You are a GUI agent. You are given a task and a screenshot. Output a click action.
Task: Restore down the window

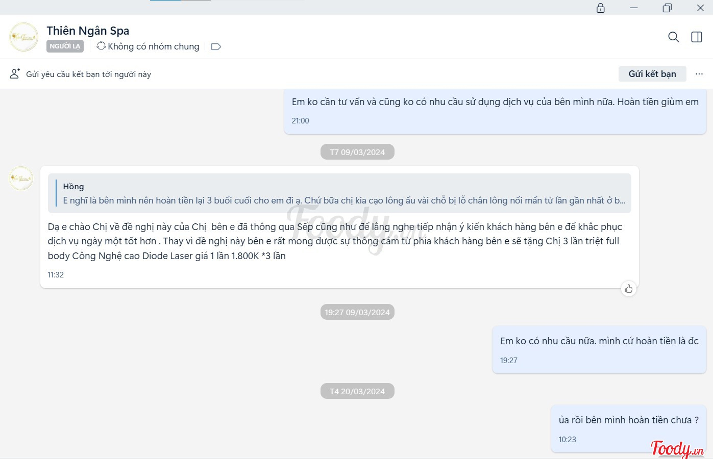click(667, 8)
